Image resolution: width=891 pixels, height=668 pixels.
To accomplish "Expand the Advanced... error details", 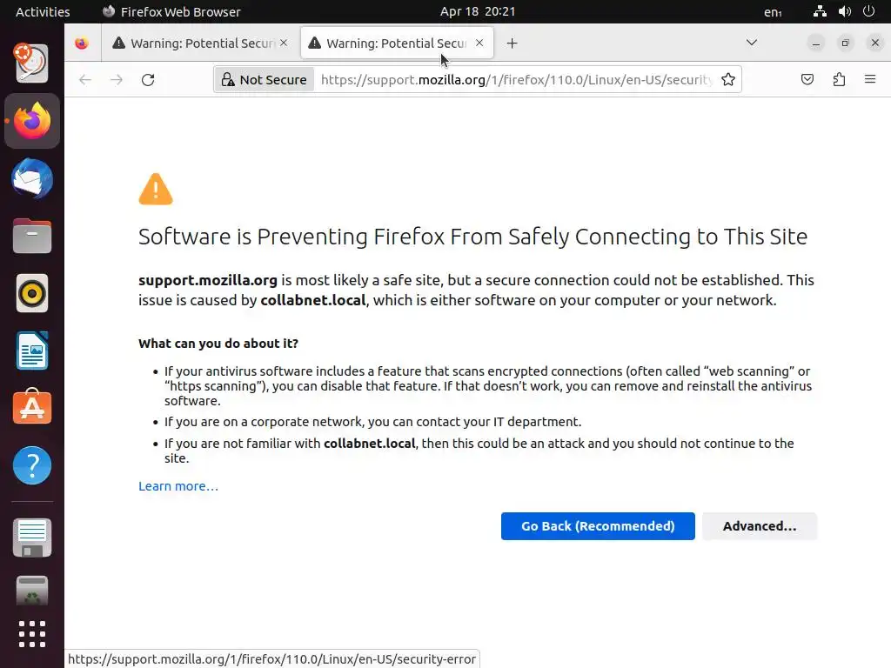I will click(759, 526).
